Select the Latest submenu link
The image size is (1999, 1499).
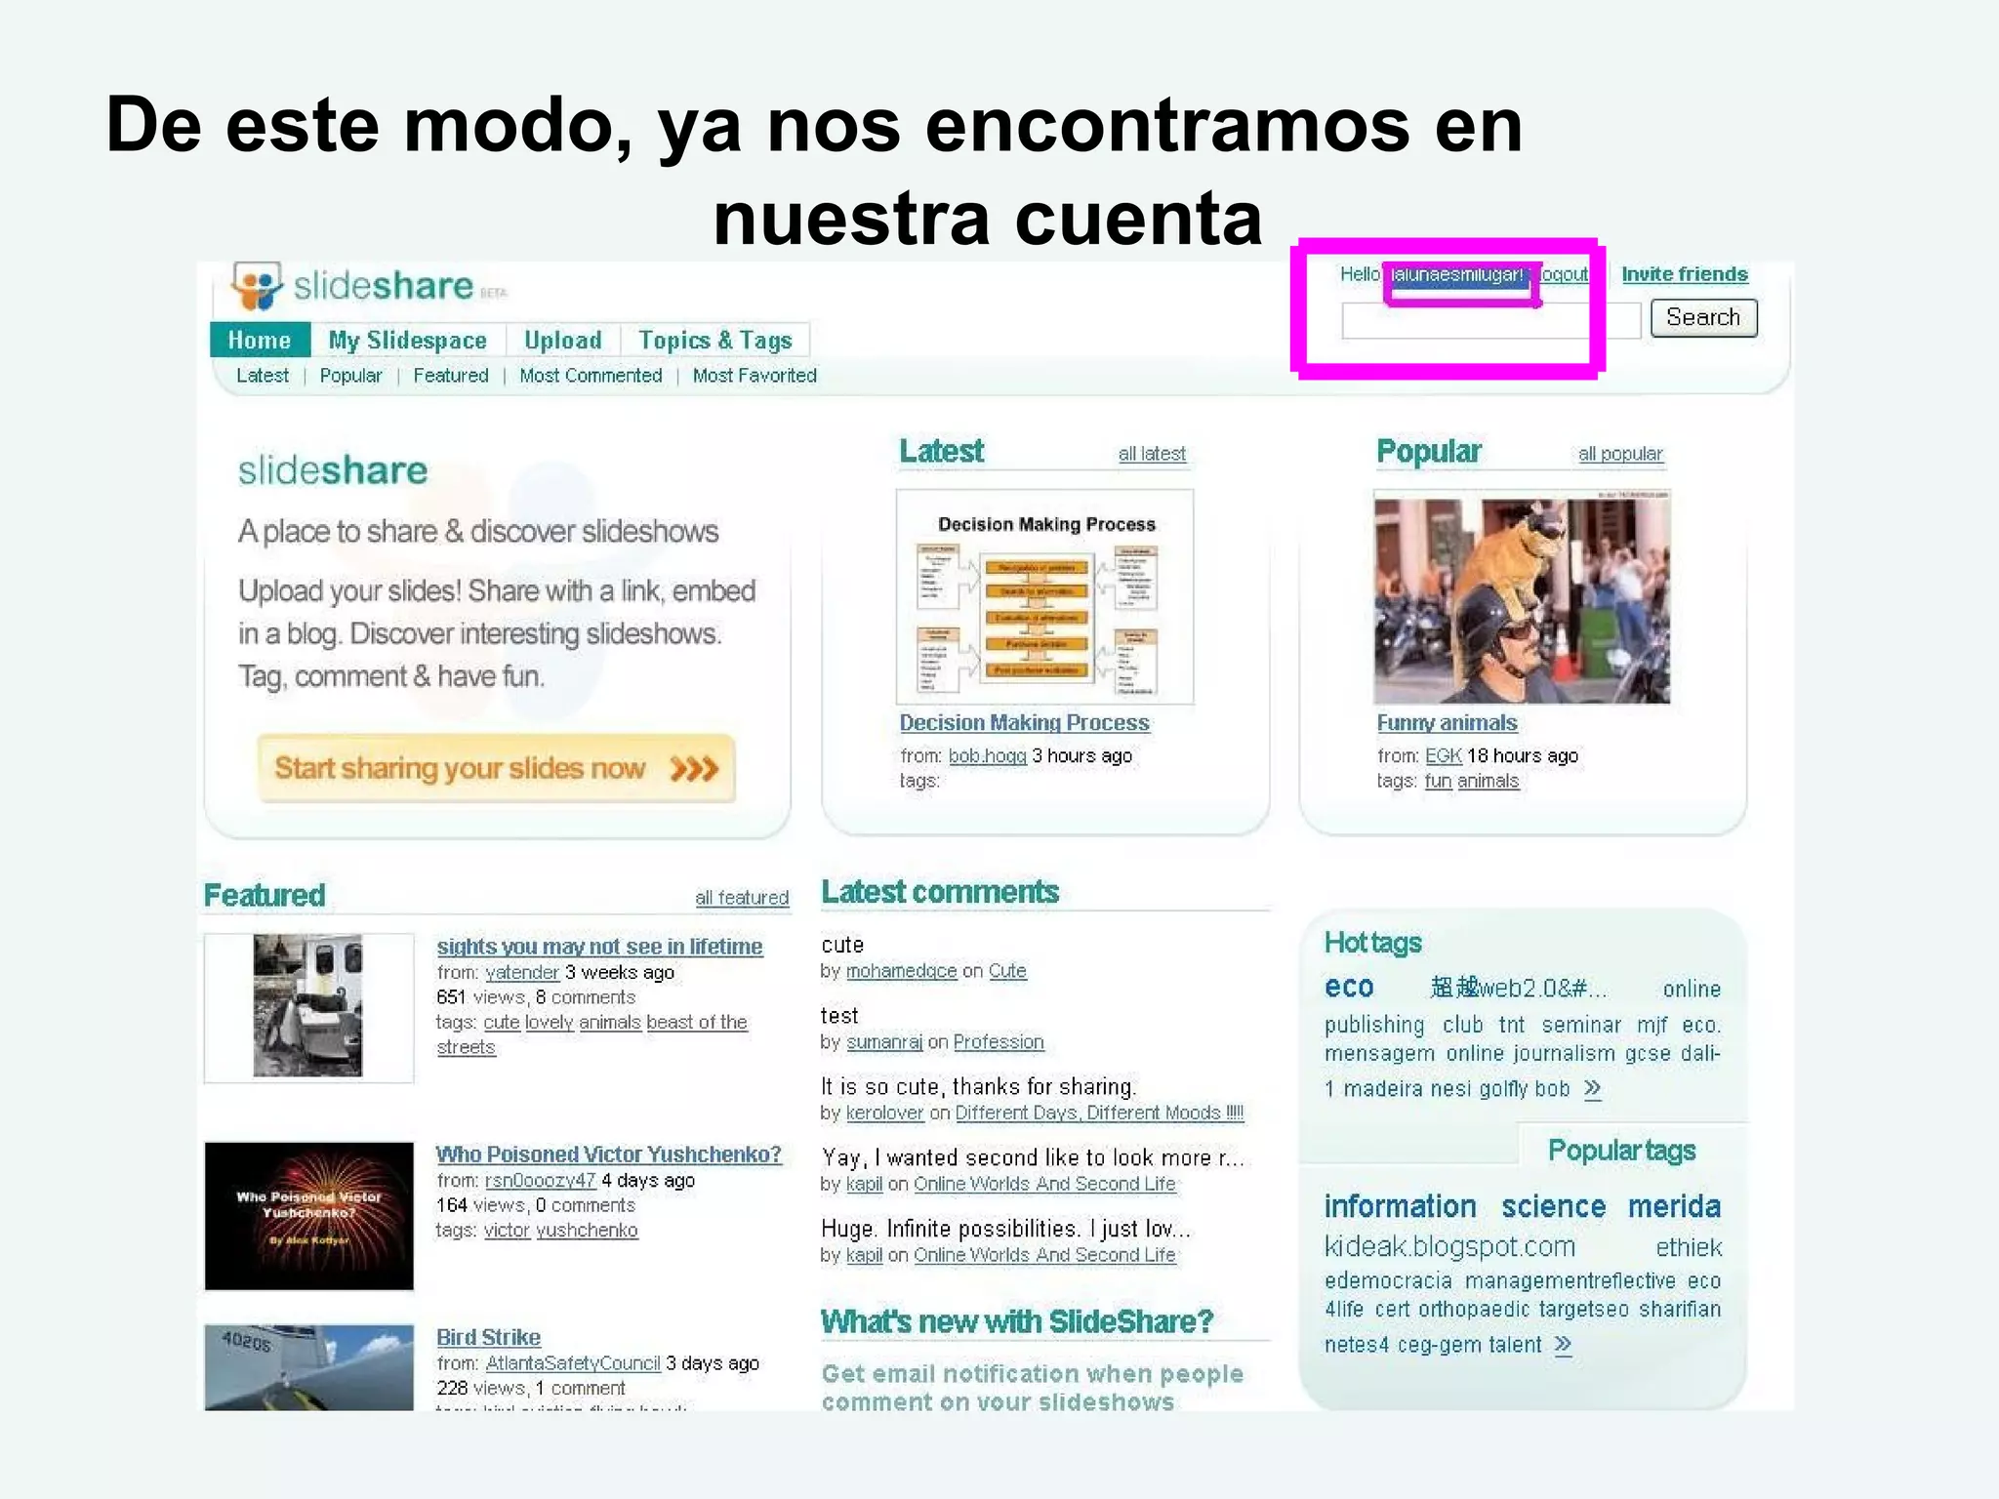[x=263, y=376]
